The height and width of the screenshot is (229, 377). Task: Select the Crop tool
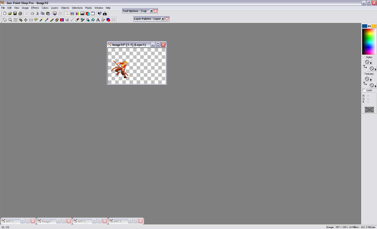[21, 20]
